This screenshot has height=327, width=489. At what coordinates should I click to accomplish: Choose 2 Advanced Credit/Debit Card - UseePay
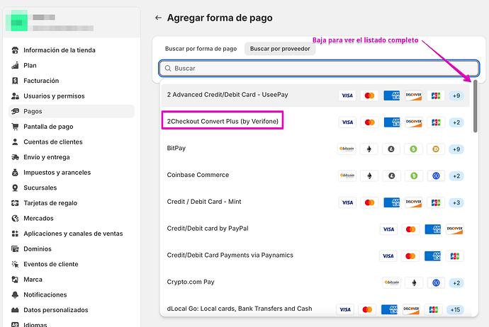315,96
